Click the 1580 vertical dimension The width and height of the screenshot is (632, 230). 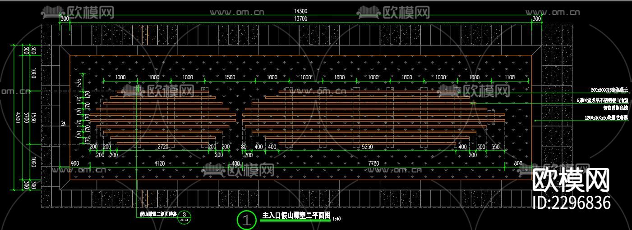pyautogui.click(x=33, y=118)
